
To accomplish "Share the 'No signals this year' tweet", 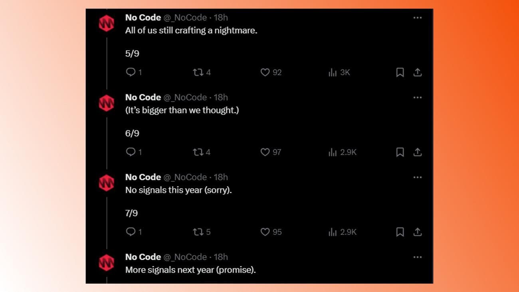I will tap(417, 232).
